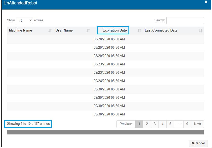Click inside the Search input field

click(x=185, y=20)
